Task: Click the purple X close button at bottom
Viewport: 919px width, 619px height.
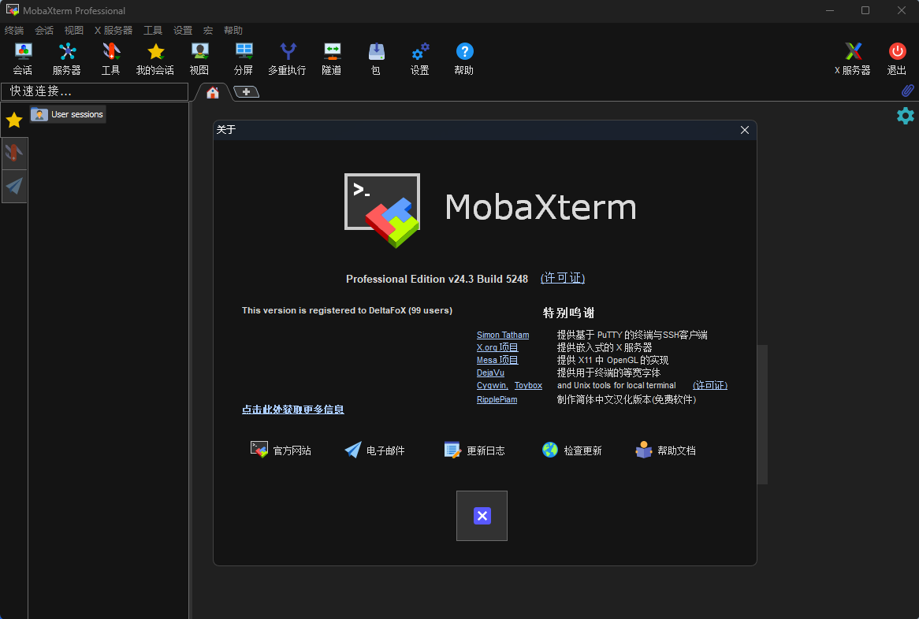Action: click(482, 516)
